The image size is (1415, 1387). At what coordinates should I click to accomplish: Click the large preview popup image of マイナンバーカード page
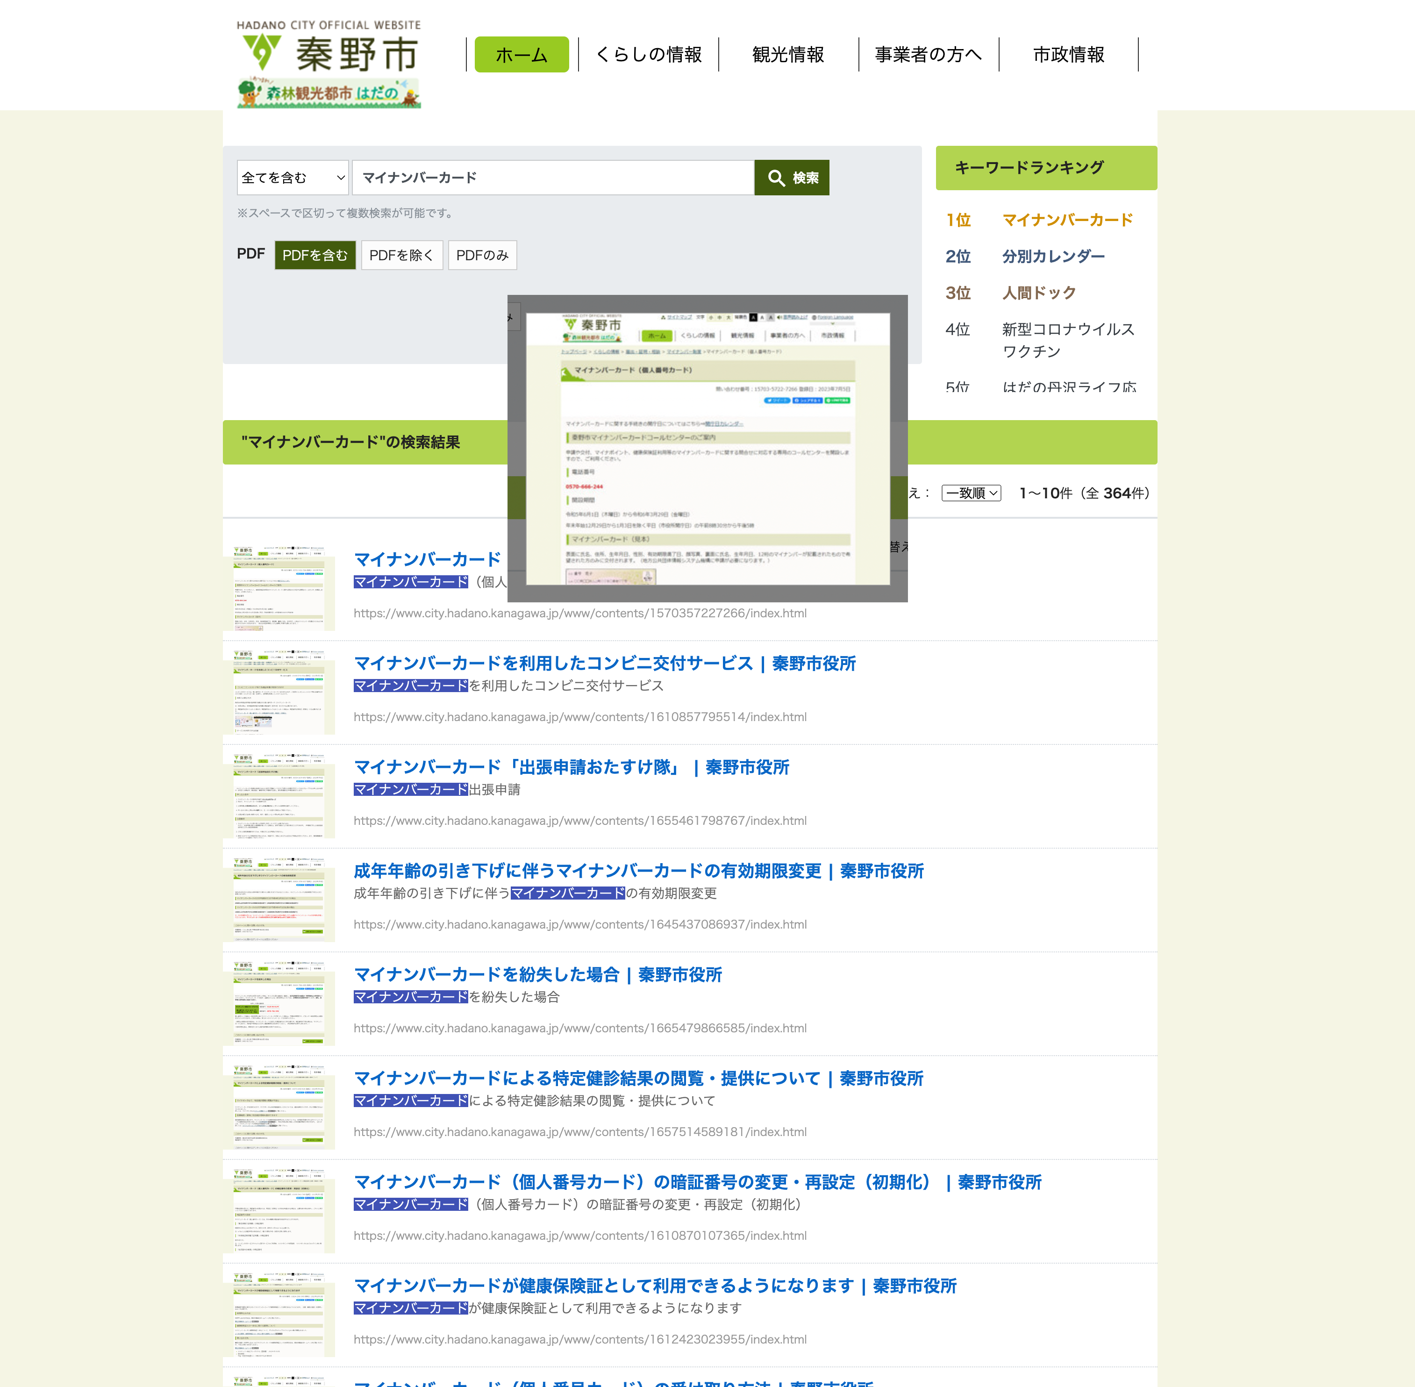707,449
